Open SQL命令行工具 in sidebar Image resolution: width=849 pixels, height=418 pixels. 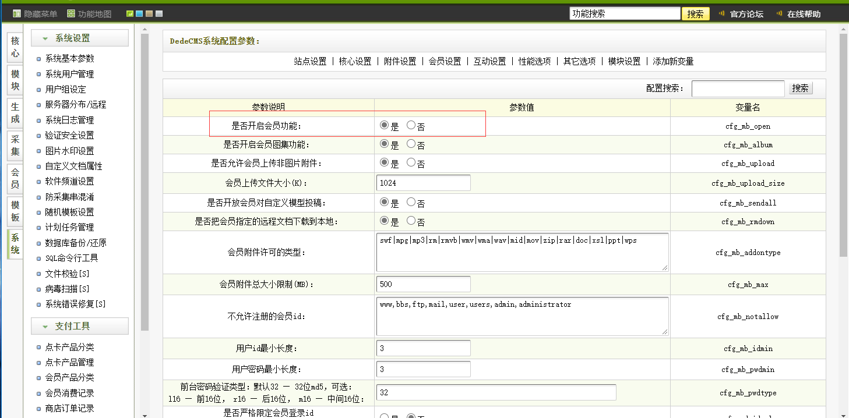[72, 258]
